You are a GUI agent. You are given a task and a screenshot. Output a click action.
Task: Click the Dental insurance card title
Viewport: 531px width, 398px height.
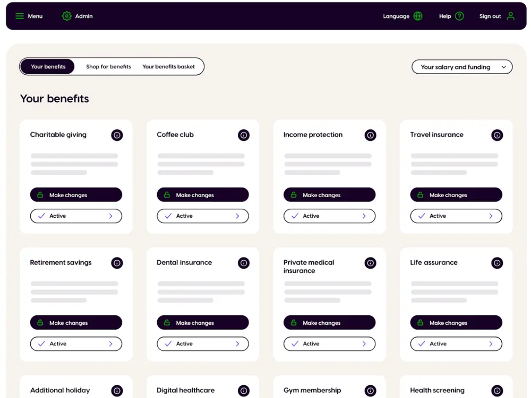pyautogui.click(x=184, y=262)
